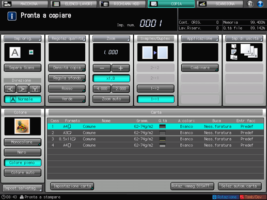Click Selez.autom.carta button

click(x=240, y=186)
